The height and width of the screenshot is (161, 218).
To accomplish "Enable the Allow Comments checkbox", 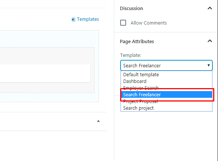I will point(123,23).
